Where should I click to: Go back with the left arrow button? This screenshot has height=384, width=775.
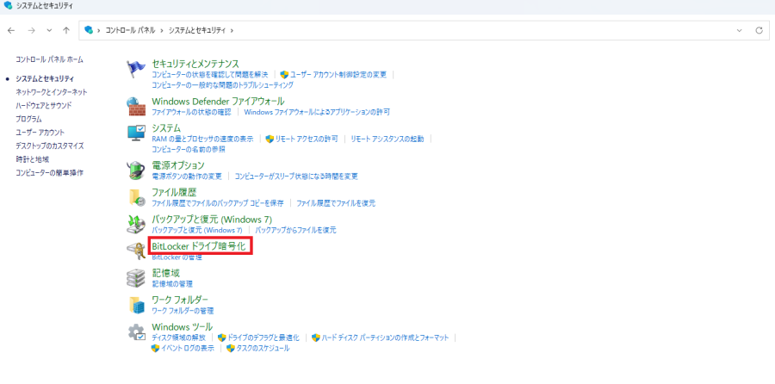coord(11,30)
